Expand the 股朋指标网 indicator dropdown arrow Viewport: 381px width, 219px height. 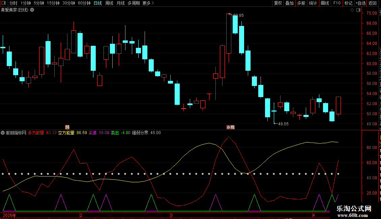click(x=3, y=133)
